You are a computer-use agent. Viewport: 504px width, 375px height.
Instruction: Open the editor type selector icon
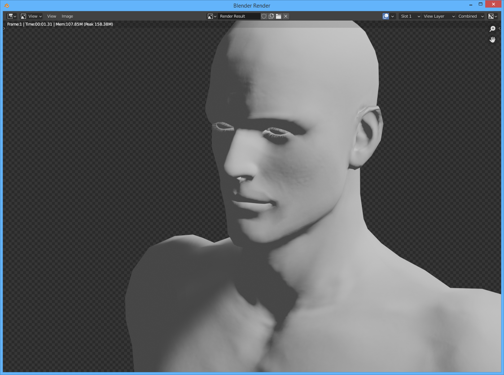pos(11,16)
